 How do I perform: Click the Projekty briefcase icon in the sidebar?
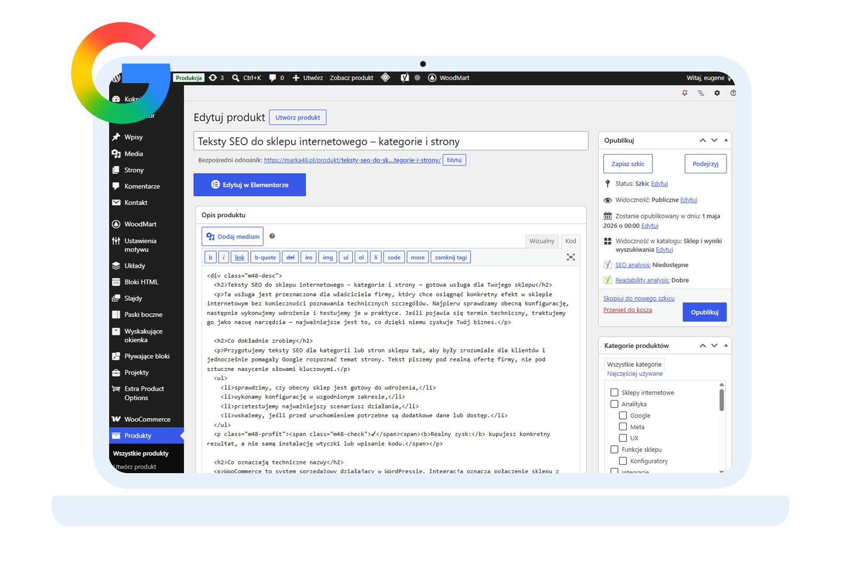[116, 372]
